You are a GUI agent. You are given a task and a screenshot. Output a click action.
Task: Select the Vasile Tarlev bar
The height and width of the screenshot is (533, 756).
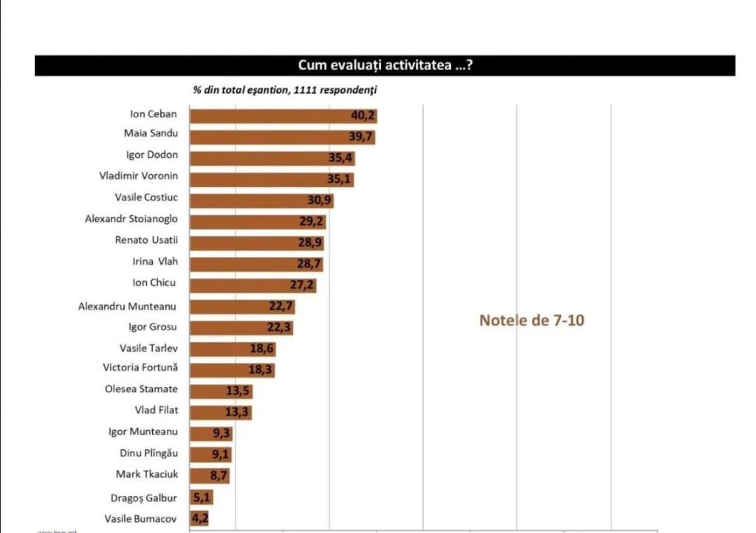click(233, 349)
